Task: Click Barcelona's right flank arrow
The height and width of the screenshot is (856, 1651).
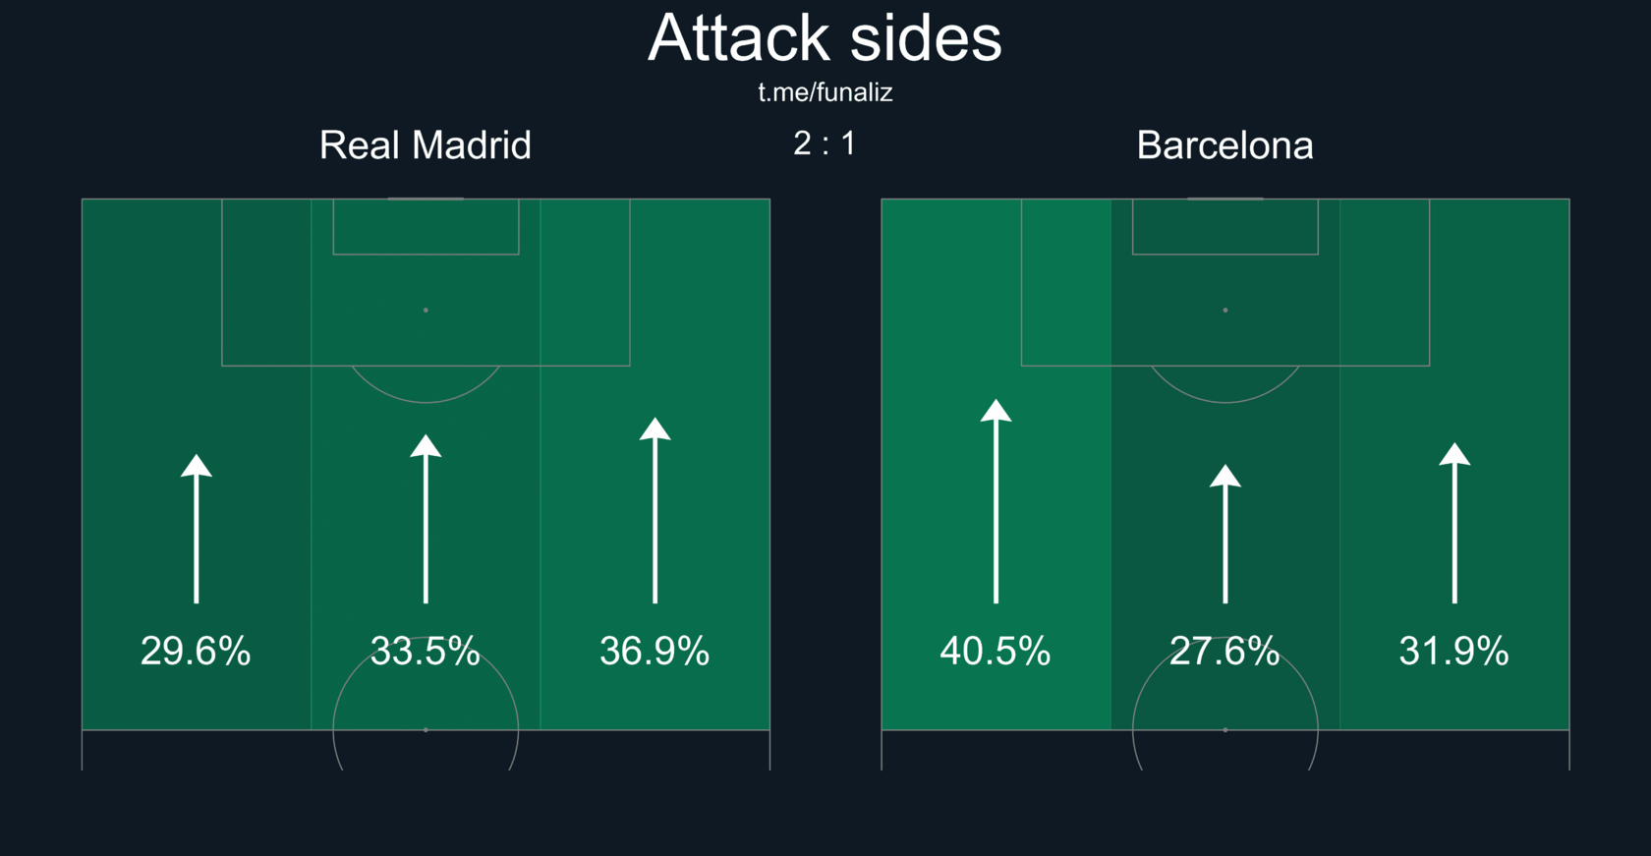Action: 1454,524
